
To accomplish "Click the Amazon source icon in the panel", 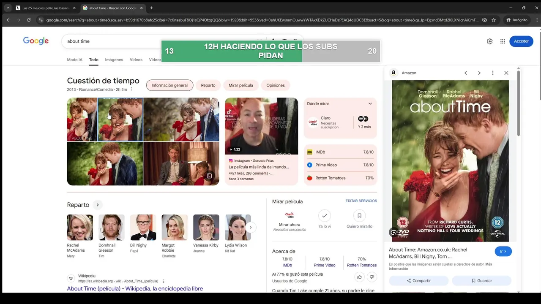I will pyautogui.click(x=393, y=73).
